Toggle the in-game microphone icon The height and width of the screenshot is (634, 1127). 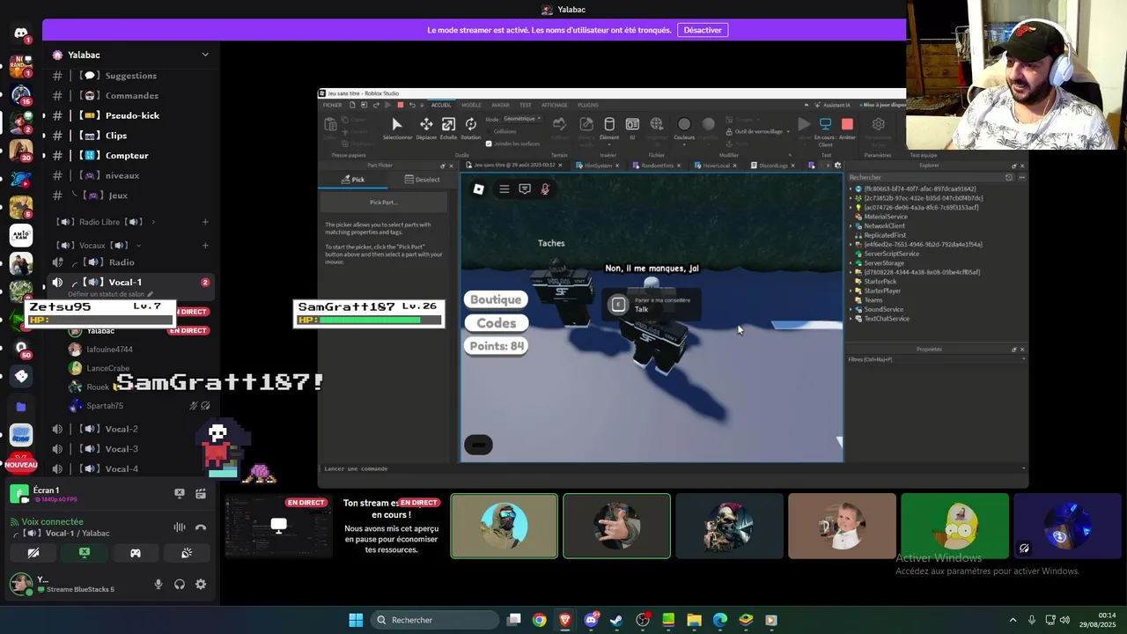[x=545, y=189]
